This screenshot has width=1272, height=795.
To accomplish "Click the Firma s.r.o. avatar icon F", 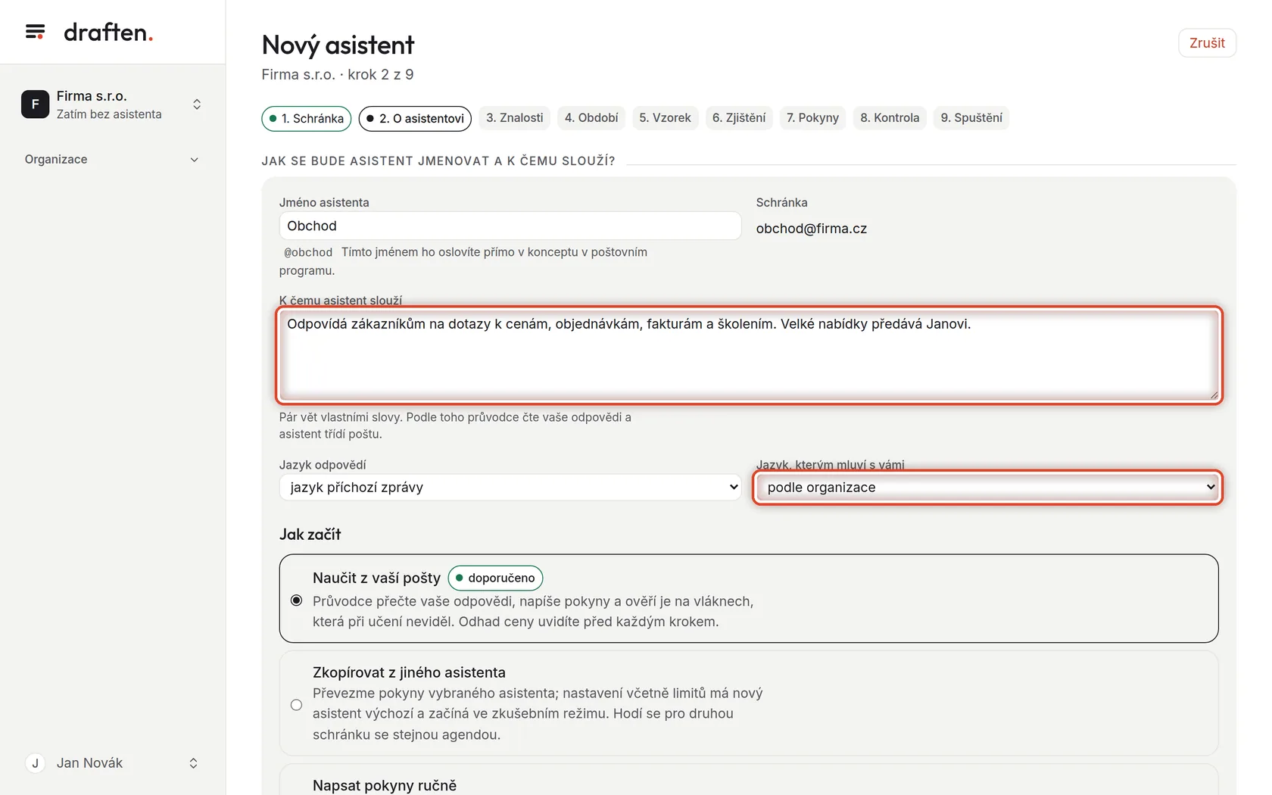I will (35, 104).
